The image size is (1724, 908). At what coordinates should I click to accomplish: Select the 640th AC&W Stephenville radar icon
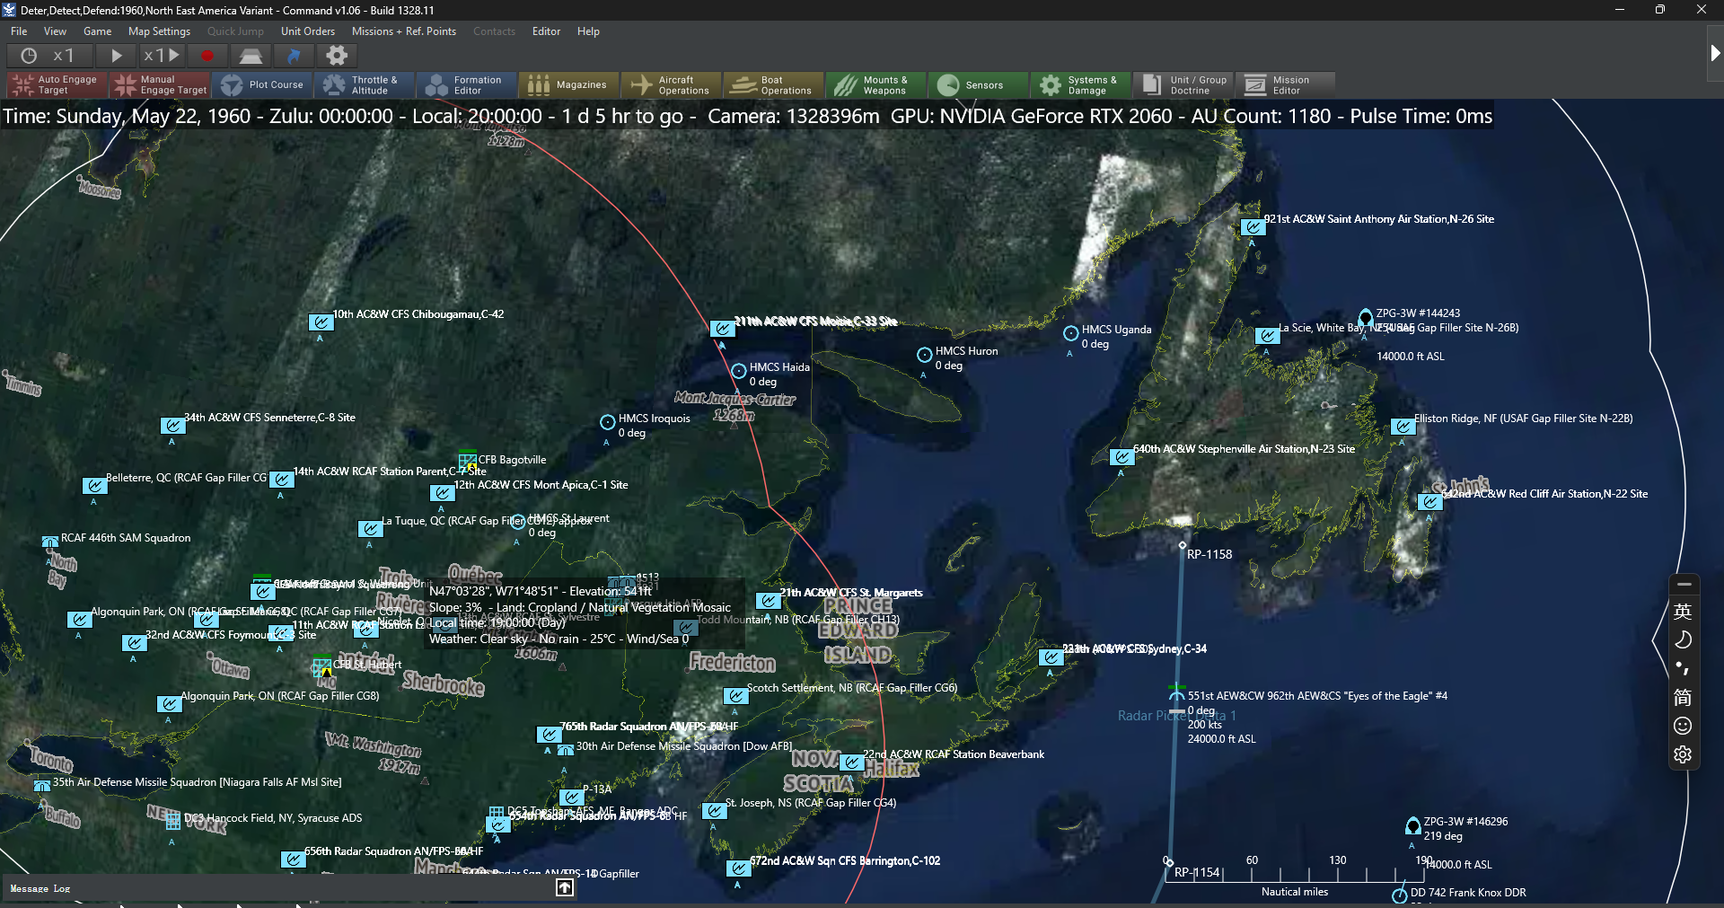click(1121, 457)
